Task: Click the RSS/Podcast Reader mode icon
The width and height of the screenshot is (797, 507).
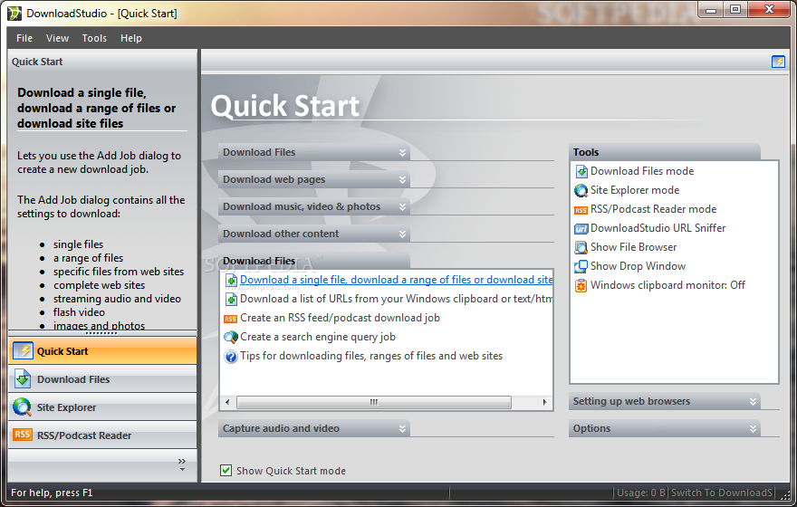Action: [581, 210]
